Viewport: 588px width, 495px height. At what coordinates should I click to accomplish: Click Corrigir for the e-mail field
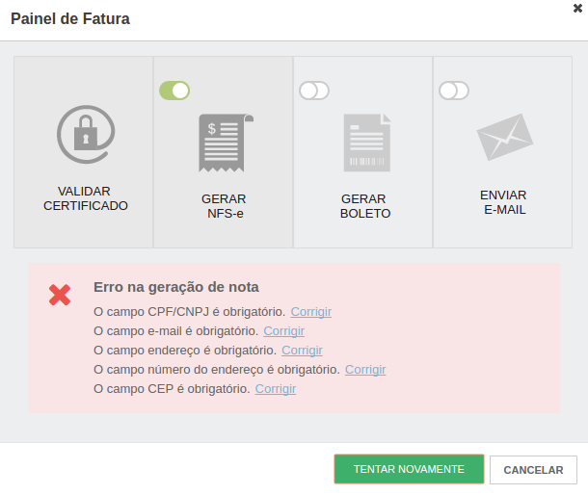(x=283, y=331)
